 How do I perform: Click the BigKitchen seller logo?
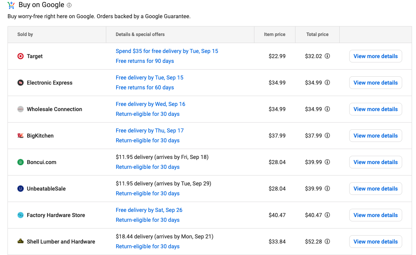[21, 136]
